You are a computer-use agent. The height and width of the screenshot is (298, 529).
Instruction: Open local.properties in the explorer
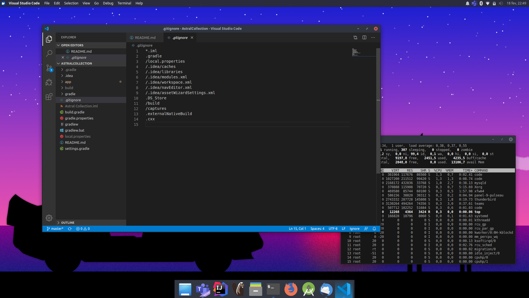coord(91,136)
